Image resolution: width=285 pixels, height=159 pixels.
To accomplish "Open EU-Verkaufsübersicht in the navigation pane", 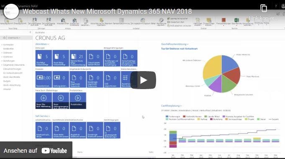I will click(13, 73).
